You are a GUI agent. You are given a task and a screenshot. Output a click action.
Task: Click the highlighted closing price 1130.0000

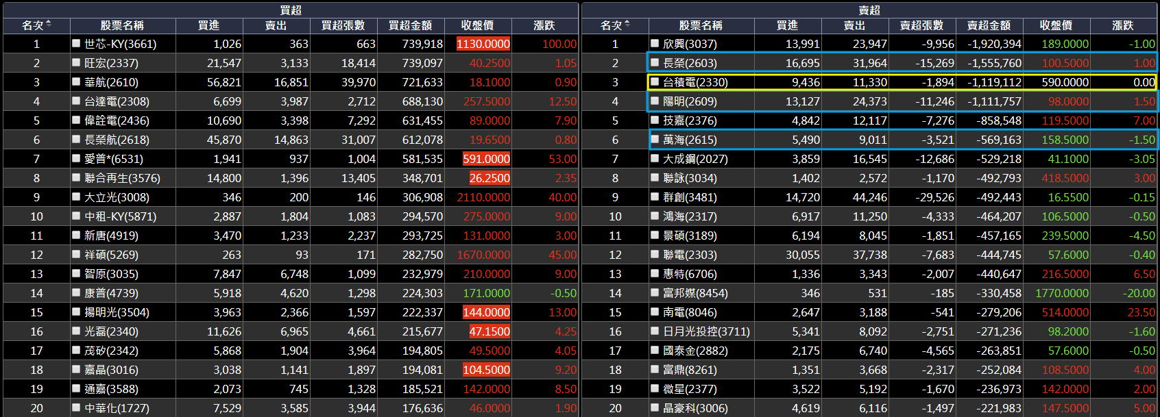483,44
